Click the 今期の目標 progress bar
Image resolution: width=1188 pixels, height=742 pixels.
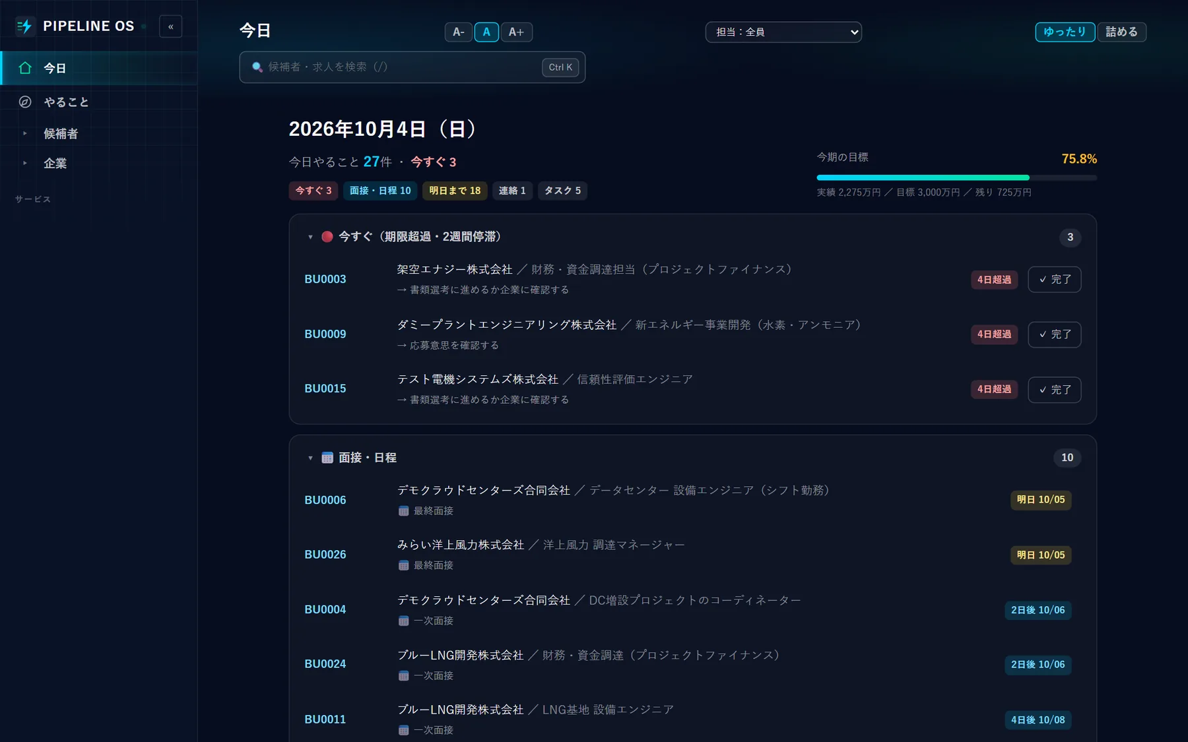[x=956, y=177]
